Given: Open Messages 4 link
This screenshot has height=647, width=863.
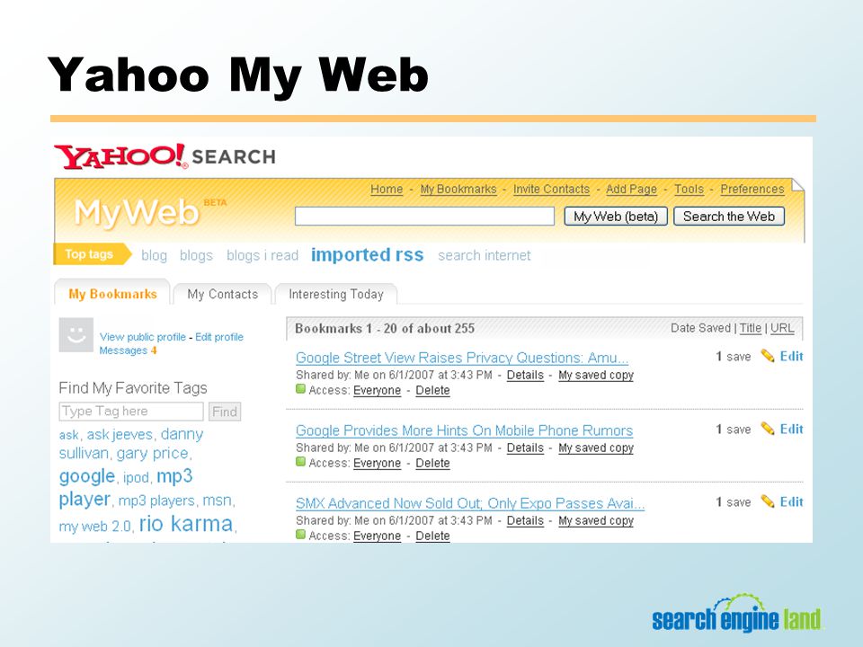Looking at the screenshot, I should point(128,350).
